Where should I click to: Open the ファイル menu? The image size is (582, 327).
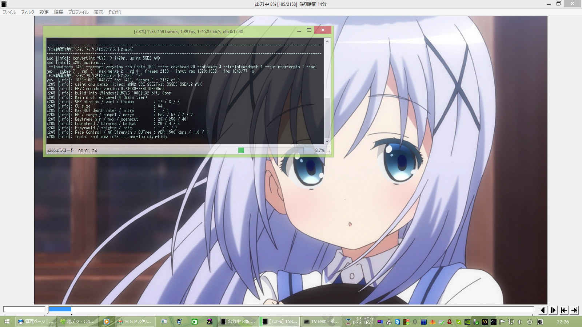click(x=9, y=12)
